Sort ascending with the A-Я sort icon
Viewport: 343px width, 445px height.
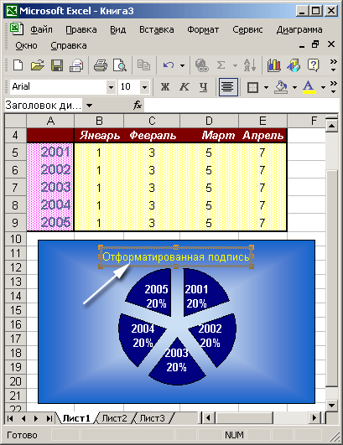coord(250,65)
